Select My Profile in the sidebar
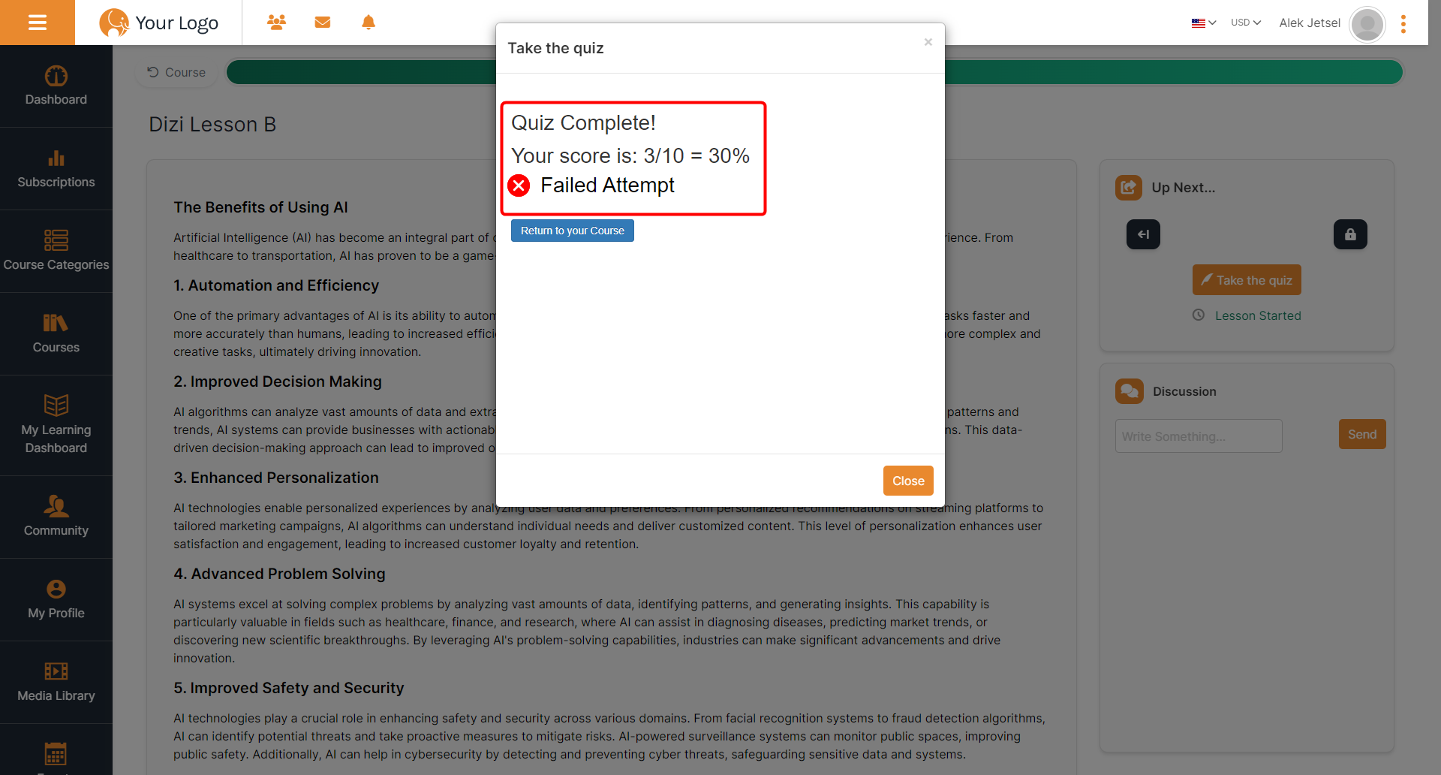This screenshot has height=775, width=1441. coord(56,599)
